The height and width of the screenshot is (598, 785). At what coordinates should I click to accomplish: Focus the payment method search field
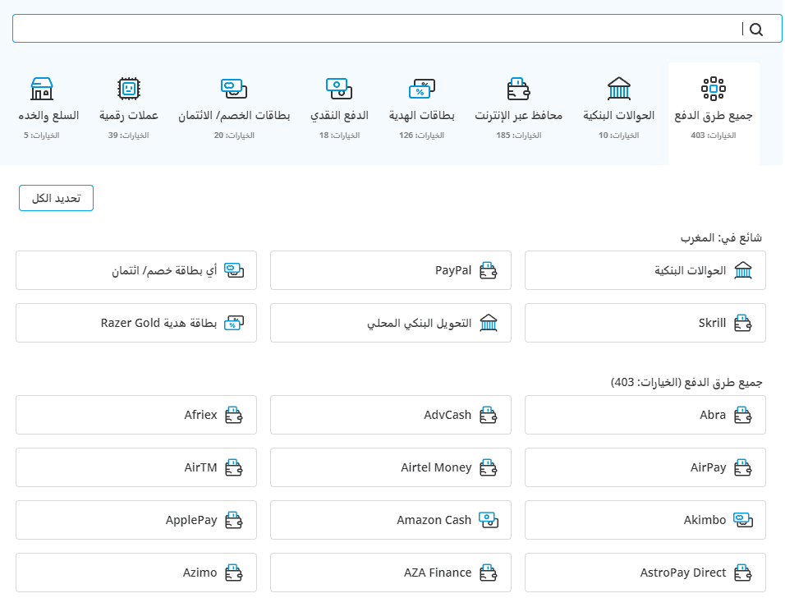click(378, 30)
